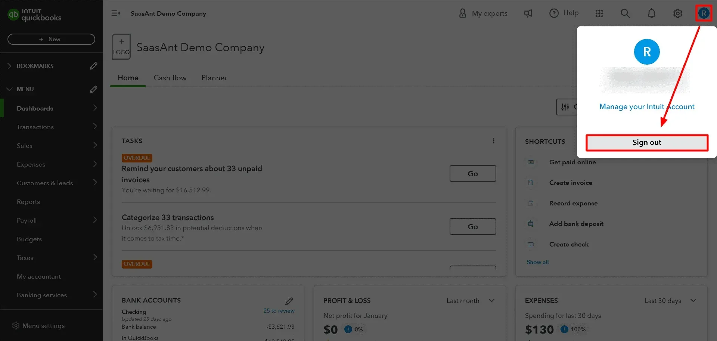Viewport: 717px width, 341px height.
Task: Click the R profile avatar in header
Action: 704,13
